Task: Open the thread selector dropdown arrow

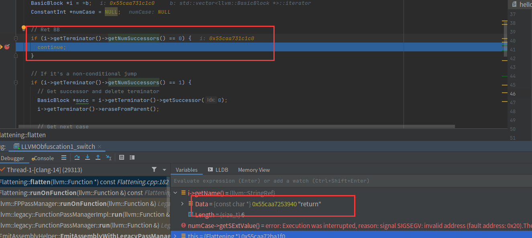Action: pyautogui.click(x=164, y=170)
